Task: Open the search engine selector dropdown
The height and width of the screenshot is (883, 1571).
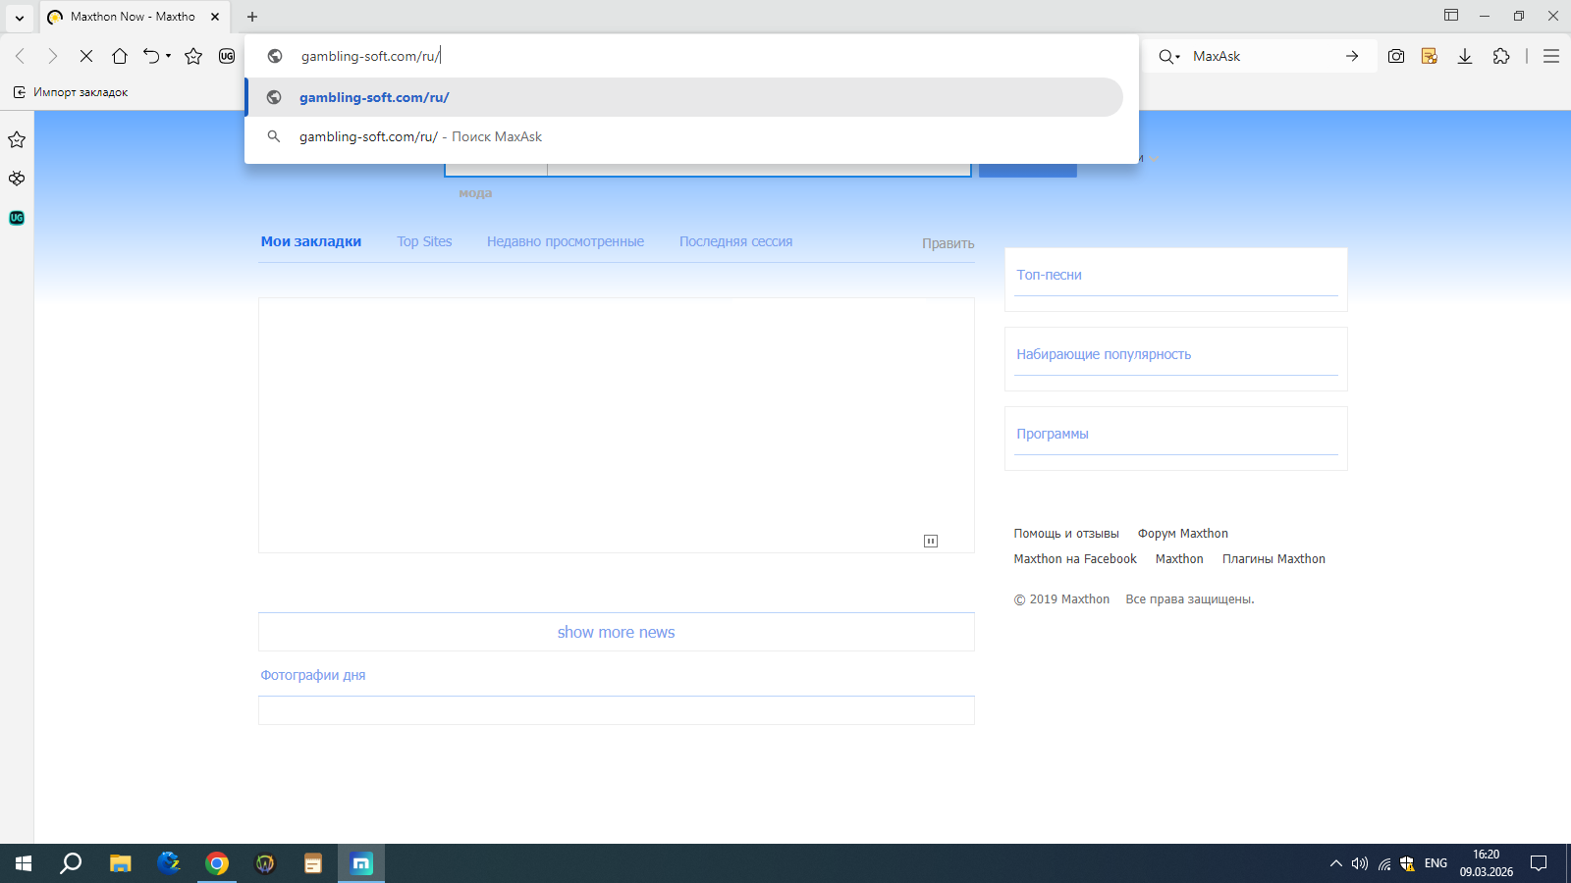Action: 1168,56
